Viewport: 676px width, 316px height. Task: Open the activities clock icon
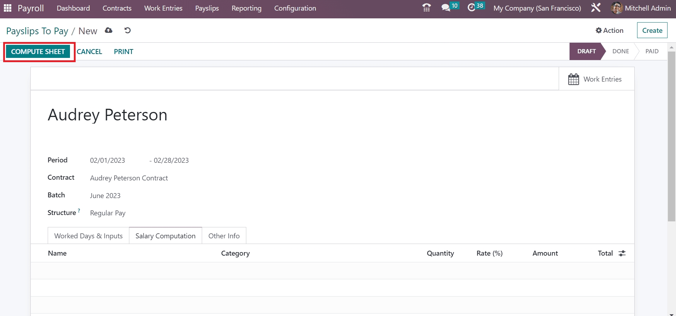[x=471, y=8]
